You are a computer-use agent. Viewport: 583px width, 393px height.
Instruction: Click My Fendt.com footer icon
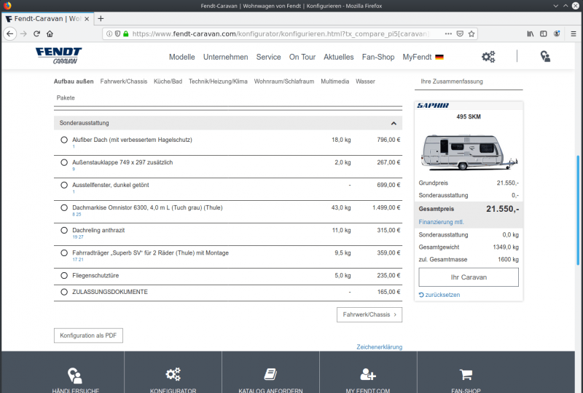pyautogui.click(x=368, y=374)
